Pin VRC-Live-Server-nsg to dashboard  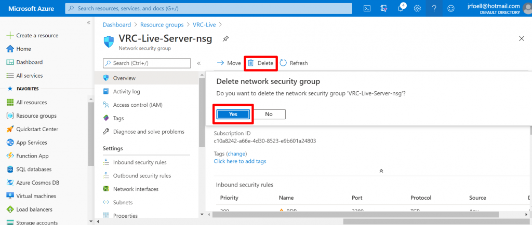pyautogui.click(x=225, y=39)
